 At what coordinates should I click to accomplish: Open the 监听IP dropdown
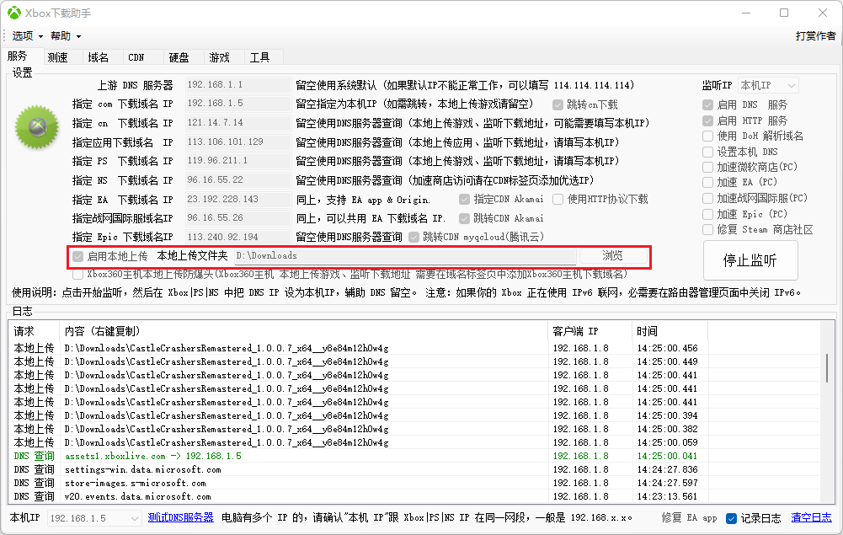(768, 85)
